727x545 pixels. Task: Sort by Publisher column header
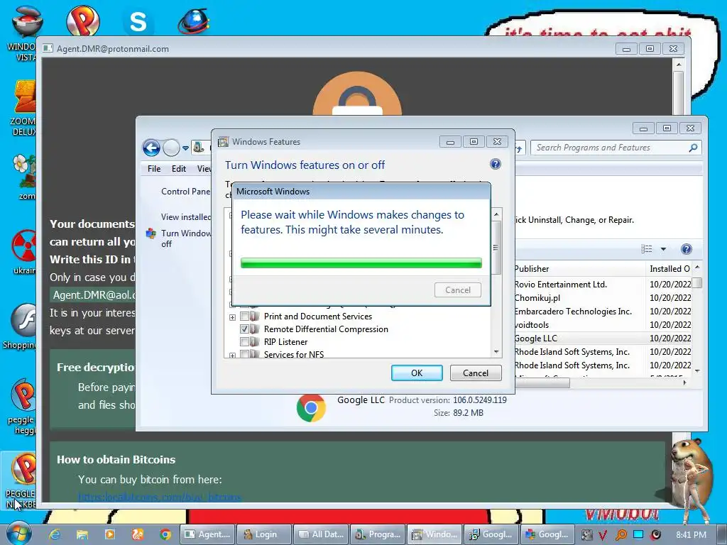[x=579, y=269]
